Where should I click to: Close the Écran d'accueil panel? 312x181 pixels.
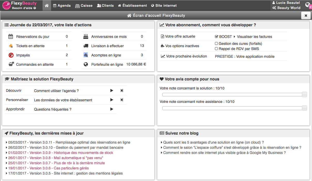point(306,15)
